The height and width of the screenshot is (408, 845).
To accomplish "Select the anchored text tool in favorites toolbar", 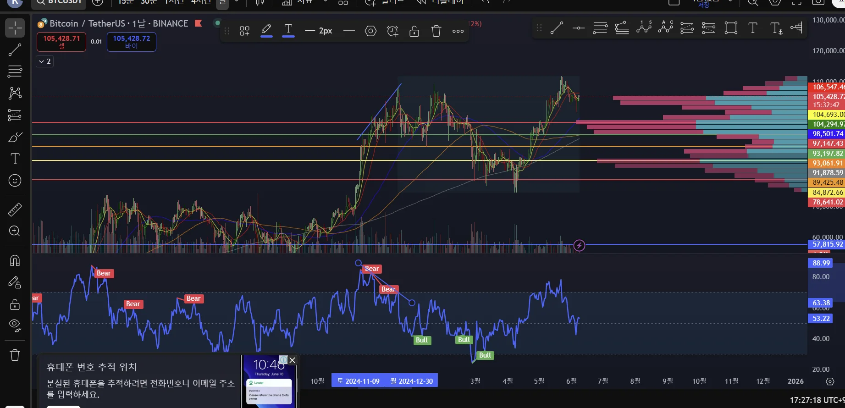I will click(x=776, y=28).
